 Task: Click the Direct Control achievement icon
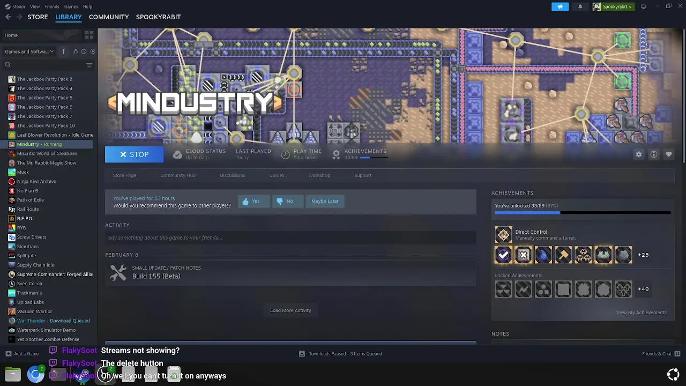click(x=503, y=235)
